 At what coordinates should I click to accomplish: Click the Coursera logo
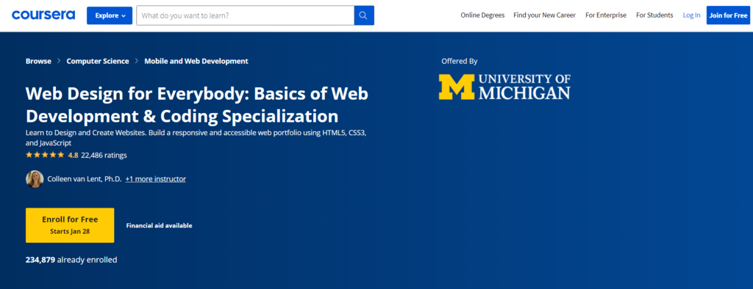click(43, 15)
